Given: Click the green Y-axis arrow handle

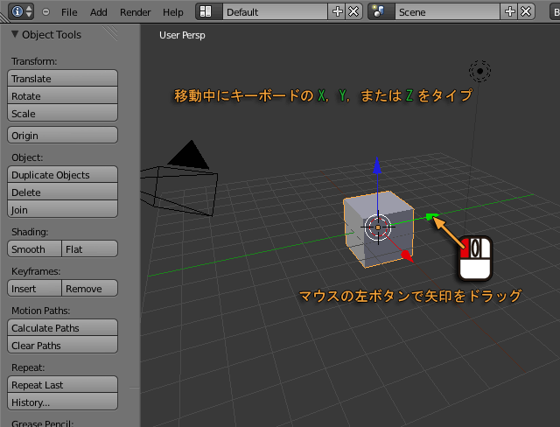Looking at the screenshot, I should coord(430,216).
